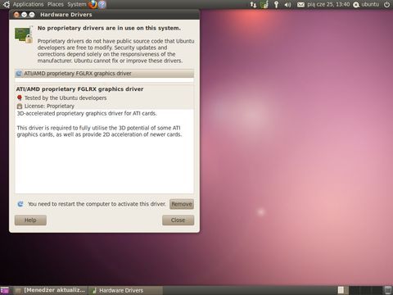Click the restart-required refresh icon

click(20, 204)
